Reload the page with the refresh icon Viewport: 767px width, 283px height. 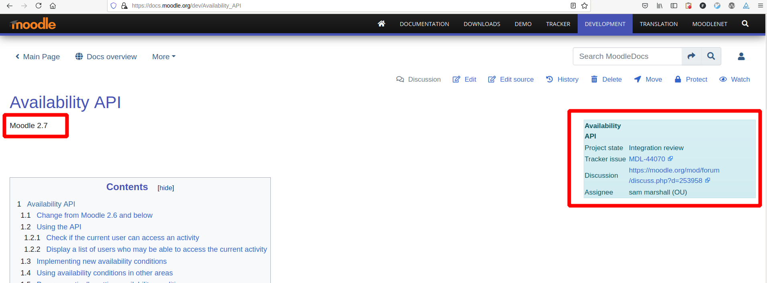click(39, 6)
